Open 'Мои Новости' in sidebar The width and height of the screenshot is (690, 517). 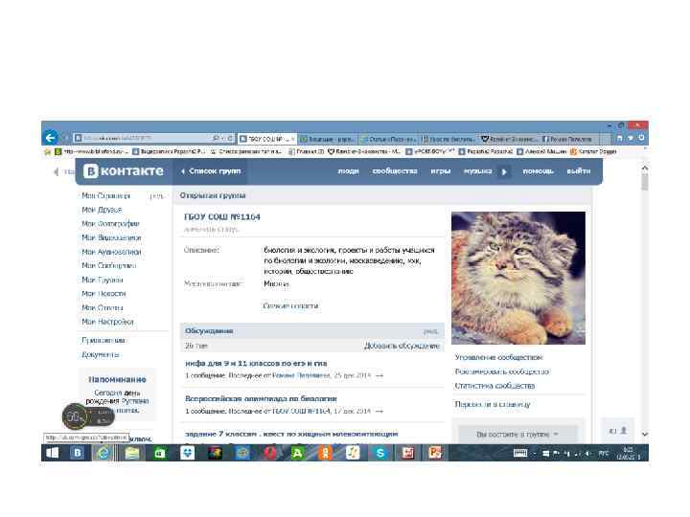103,294
